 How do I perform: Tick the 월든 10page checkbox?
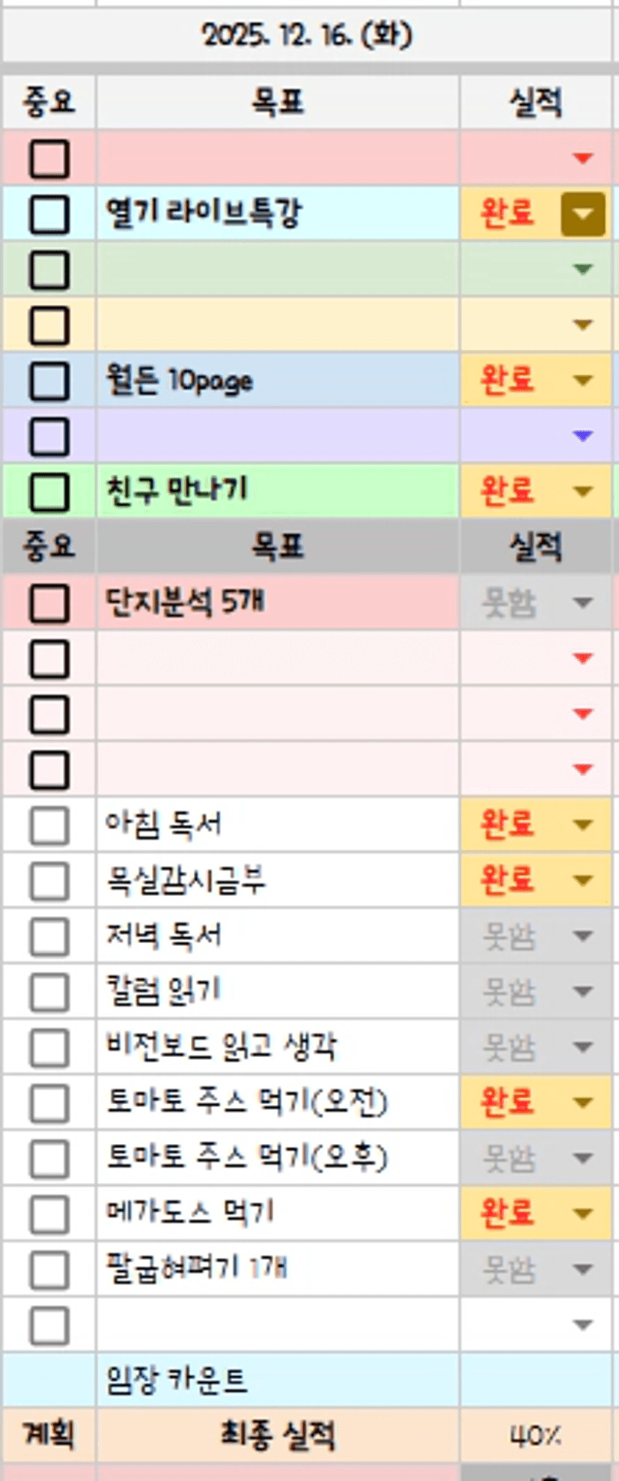tap(49, 381)
